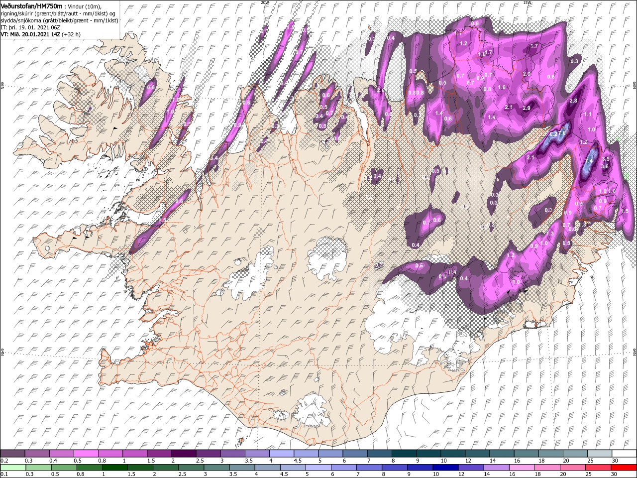Image resolution: width=637 pixels, height=478 pixels.
Task: Click the 15W longitude label
Action: coord(527,2)
